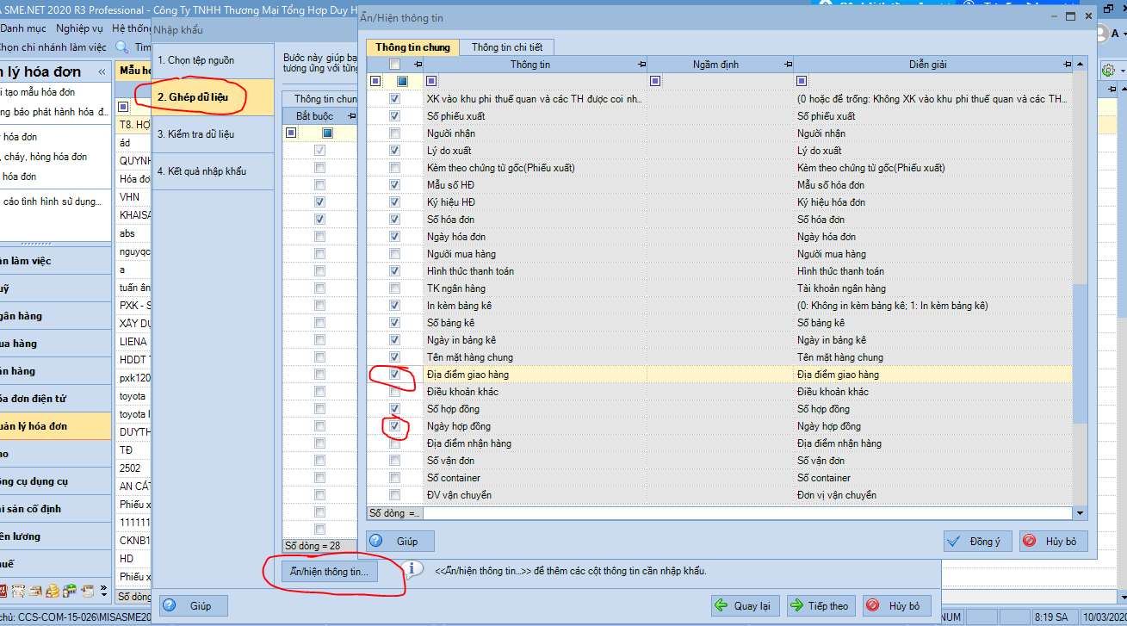Image resolution: width=1127 pixels, height=626 pixels.
Task: Check the Điều khoản khác checkbox
Action: tap(394, 392)
